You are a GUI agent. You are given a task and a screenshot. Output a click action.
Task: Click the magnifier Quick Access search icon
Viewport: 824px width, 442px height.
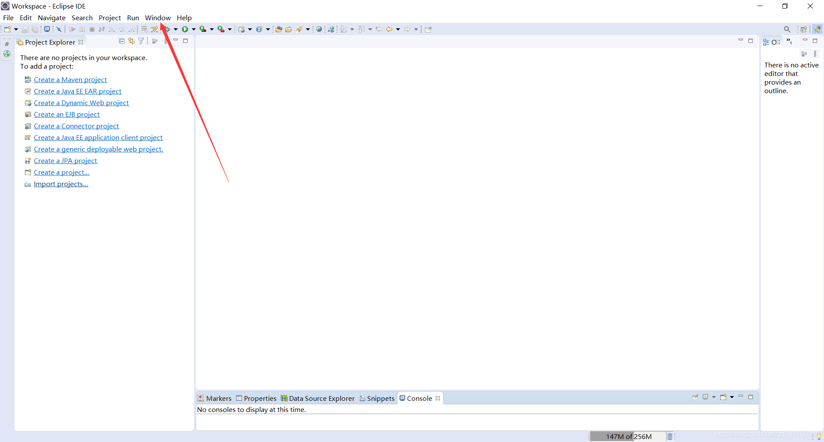click(787, 29)
